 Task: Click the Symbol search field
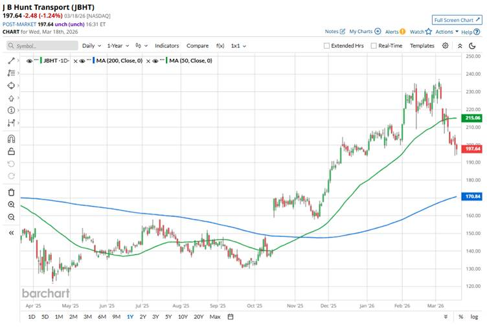point(41,46)
